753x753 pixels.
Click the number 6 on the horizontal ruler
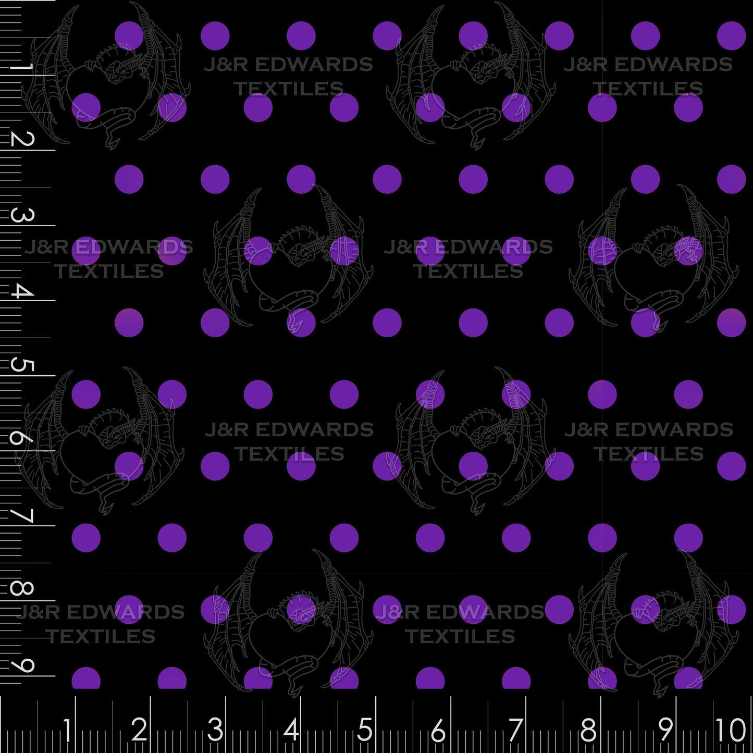(439, 730)
